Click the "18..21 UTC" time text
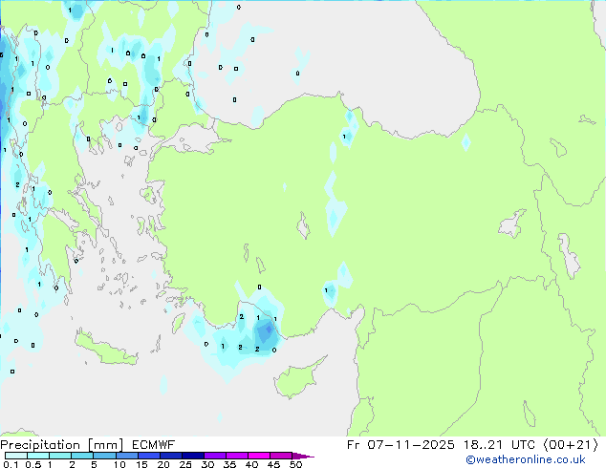 [499, 445]
